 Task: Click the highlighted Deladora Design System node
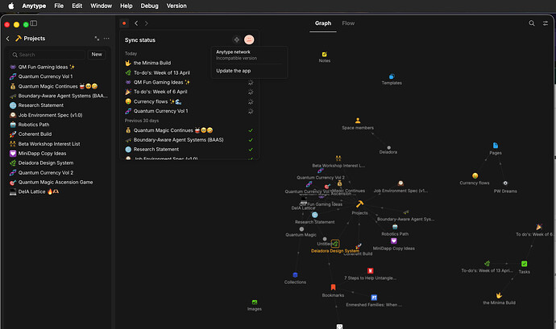[x=335, y=244]
